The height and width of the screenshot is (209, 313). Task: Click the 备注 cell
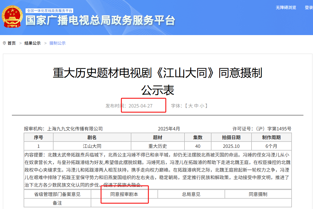tap(57, 203)
